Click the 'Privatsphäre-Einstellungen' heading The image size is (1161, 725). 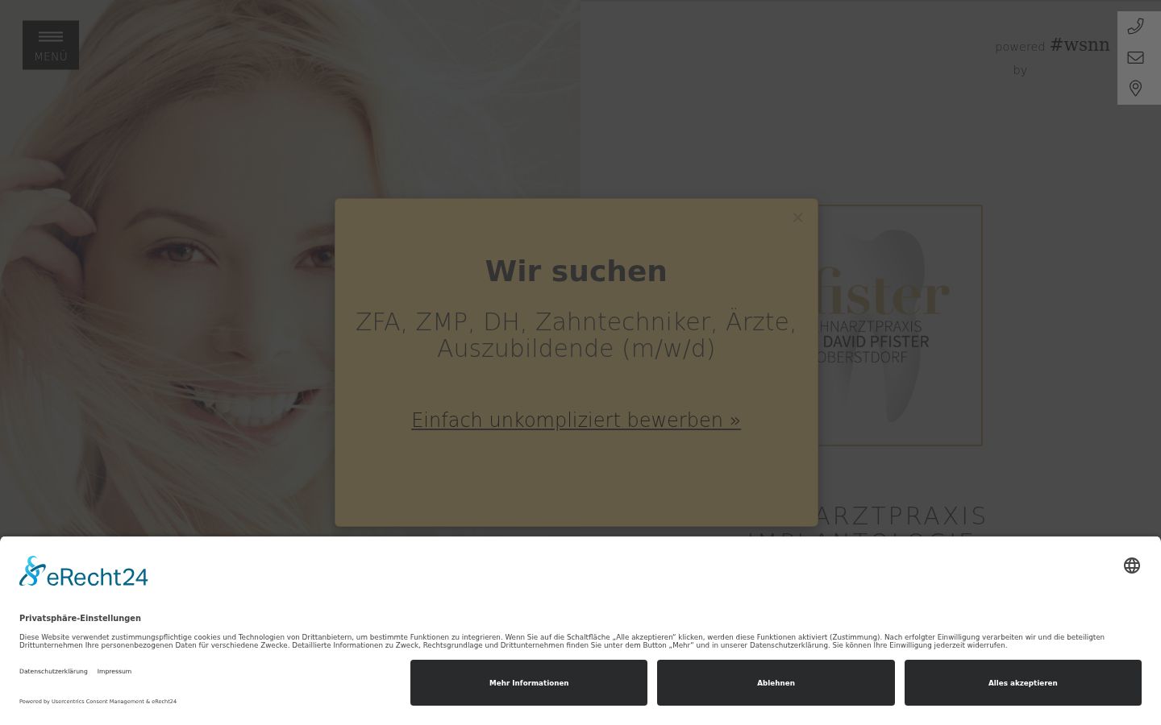click(80, 618)
